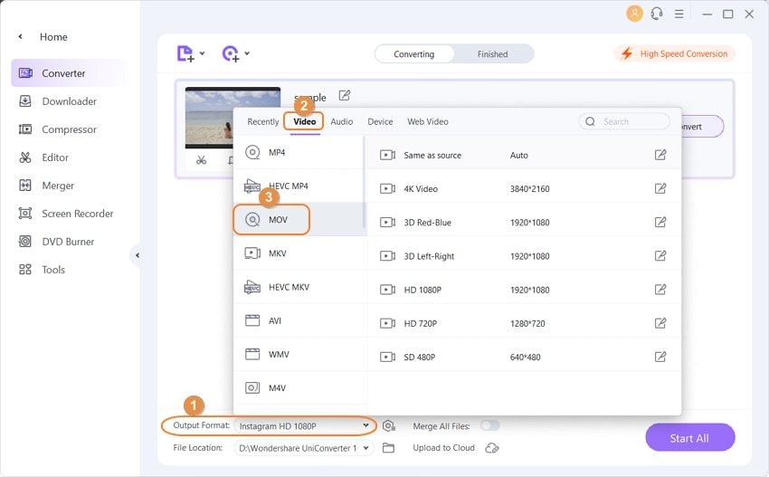The width and height of the screenshot is (769, 477).
Task: Click output format settings gear icon
Action: [389, 426]
